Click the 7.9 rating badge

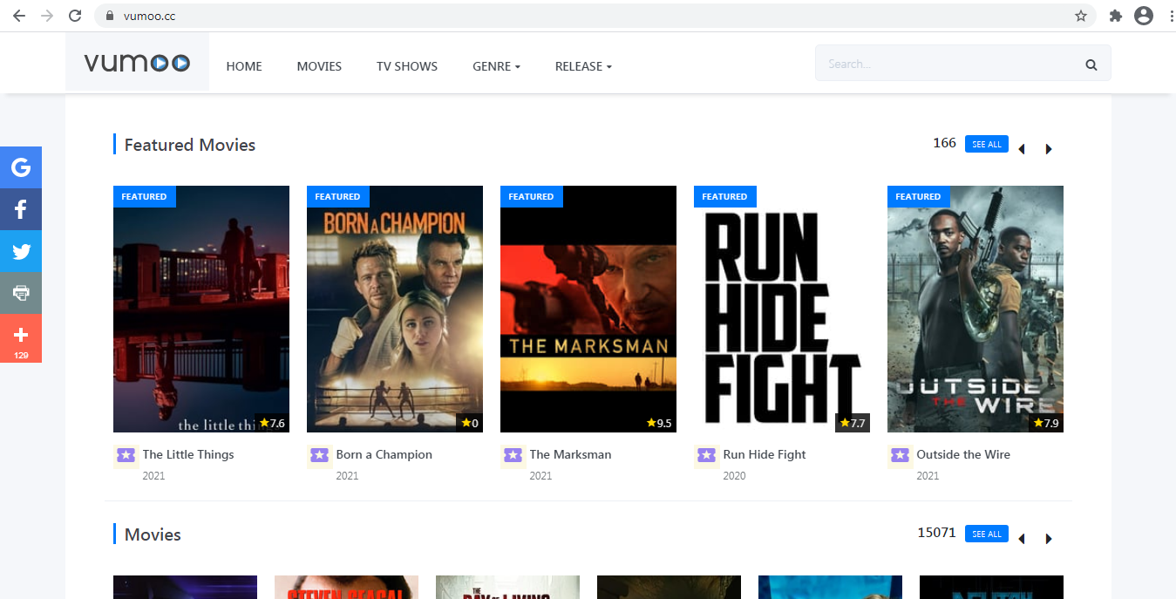click(x=1046, y=423)
